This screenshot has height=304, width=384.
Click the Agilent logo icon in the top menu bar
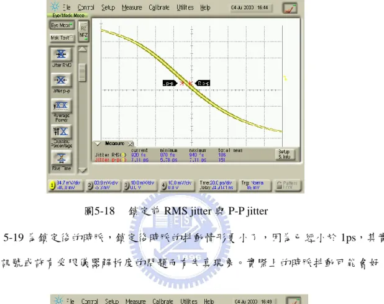(55, 7)
